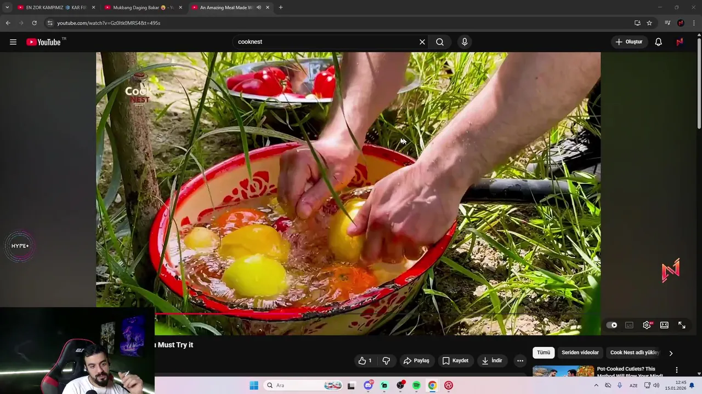This screenshot has width=702, height=394.
Task: Close the Mukbang Daging Bakar tab
Action: [180, 8]
